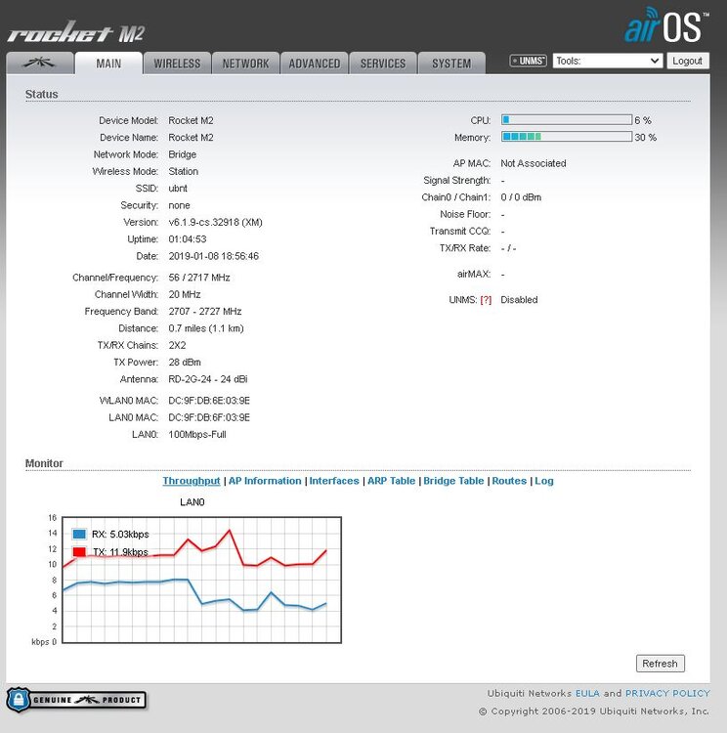Click the UNMS badge icon
The image size is (727, 733).
pyautogui.click(x=528, y=61)
